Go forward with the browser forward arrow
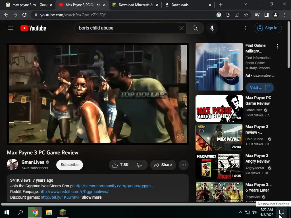The width and height of the screenshot is (291, 218). pyautogui.click(x=15, y=15)
